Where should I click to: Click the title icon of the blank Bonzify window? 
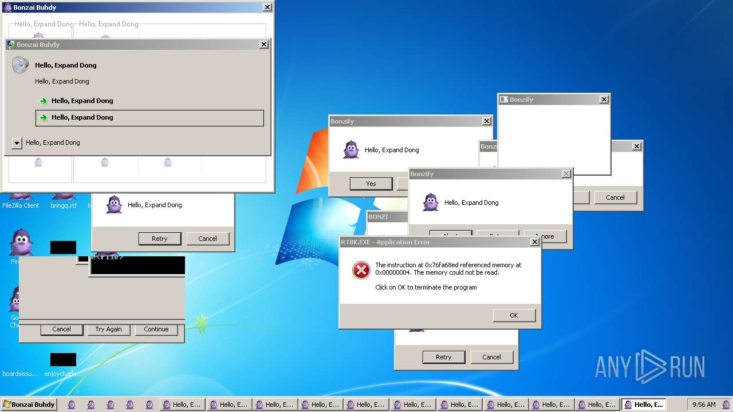click(x=504, y=100)
